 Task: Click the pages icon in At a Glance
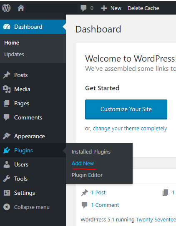pyautogui.click(x=165, y=193)
